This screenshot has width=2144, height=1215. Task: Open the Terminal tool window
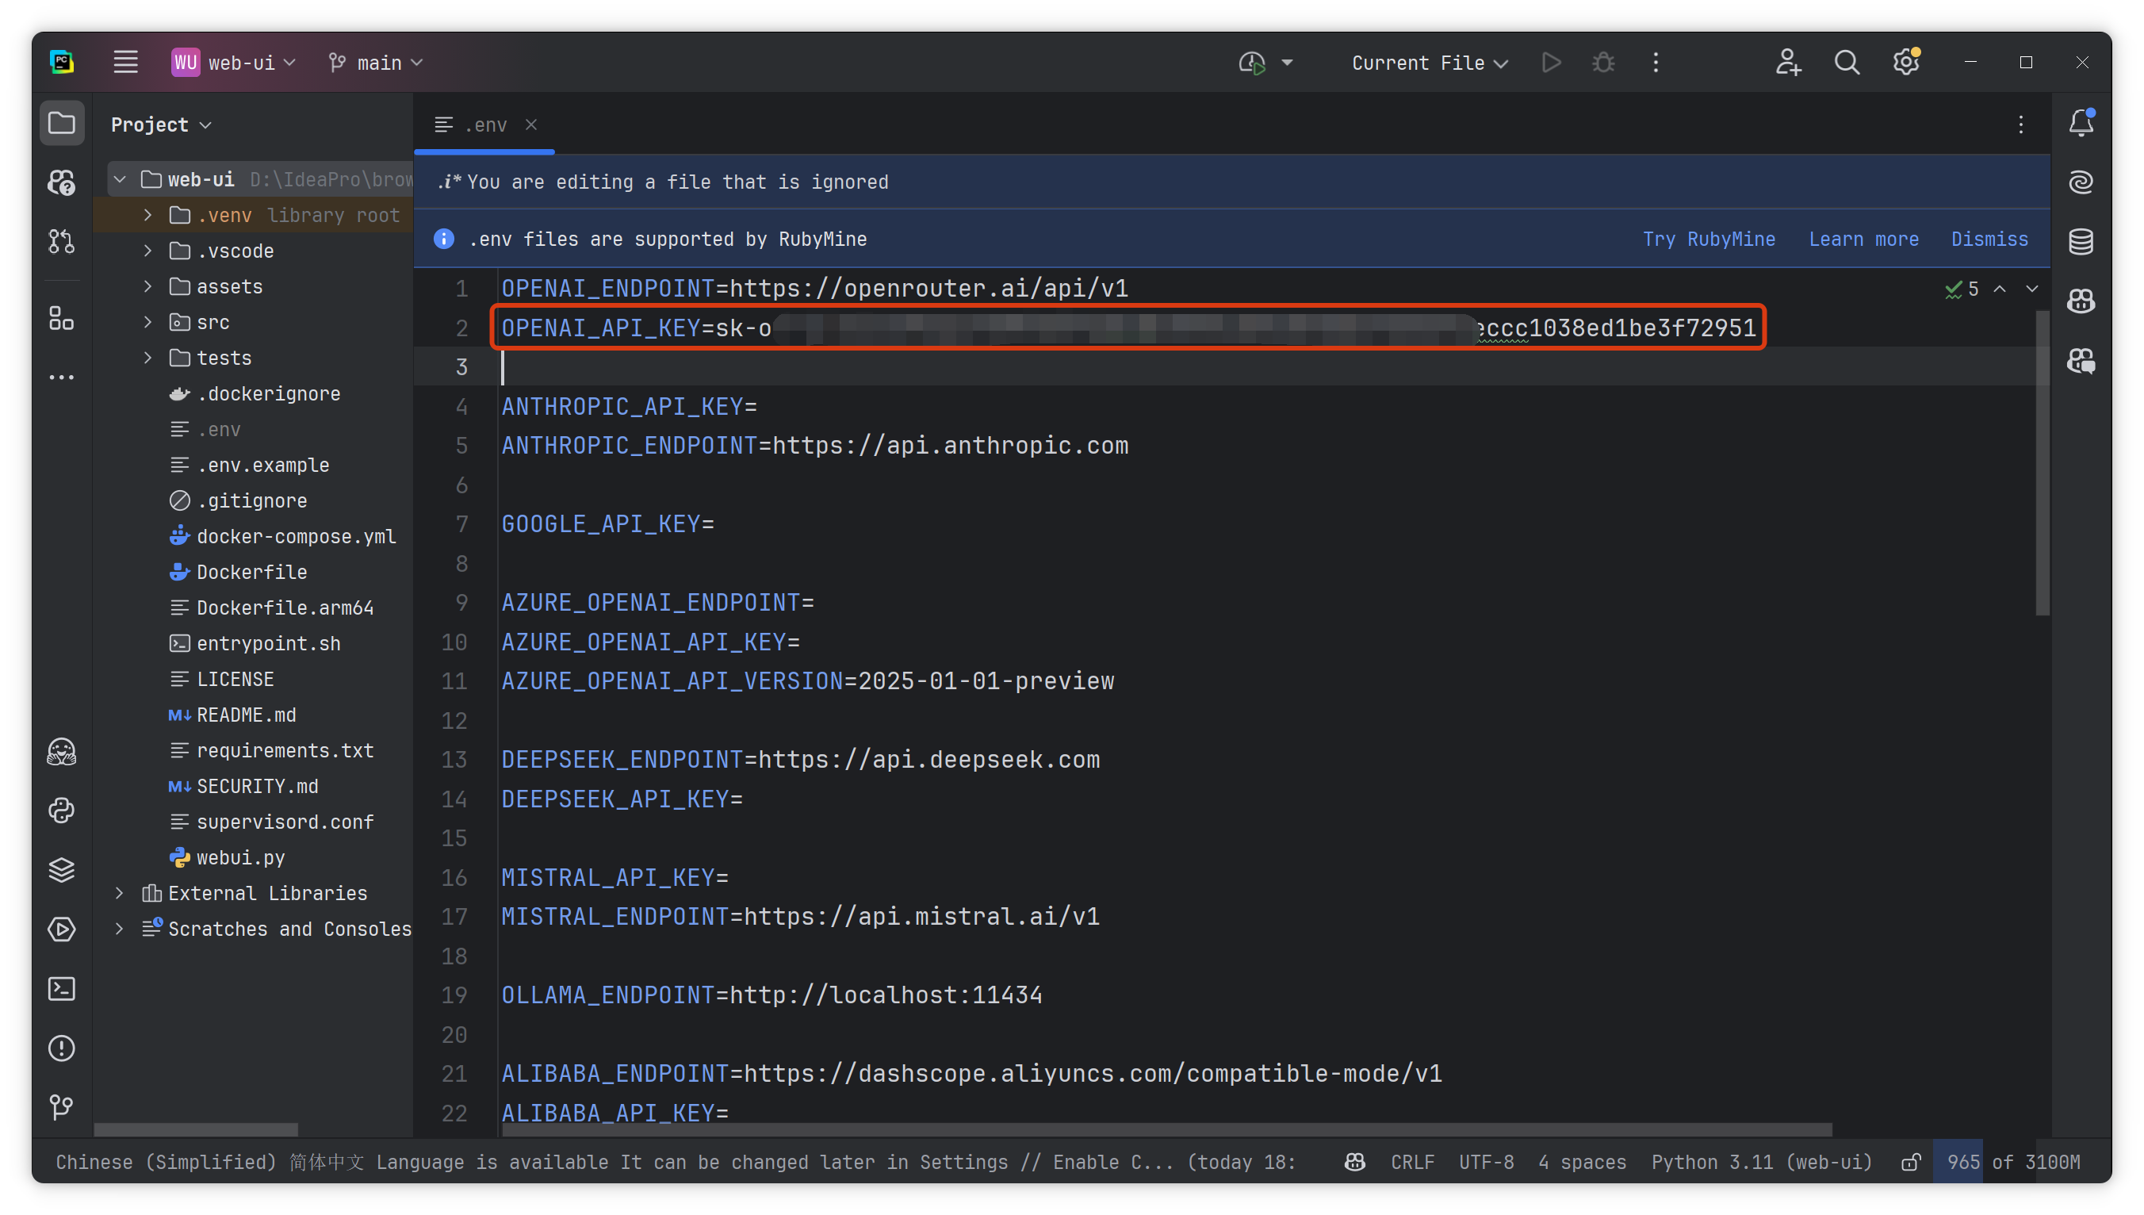click(x=62, y=989)
